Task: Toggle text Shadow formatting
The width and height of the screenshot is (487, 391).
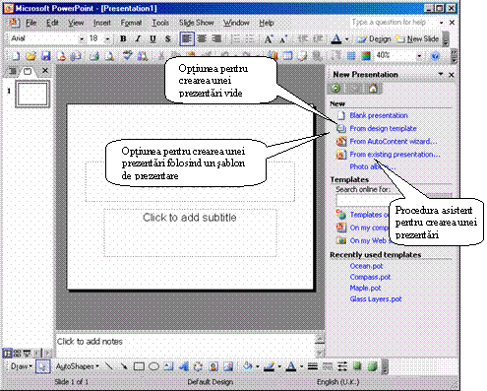Action: click(168, 39)
